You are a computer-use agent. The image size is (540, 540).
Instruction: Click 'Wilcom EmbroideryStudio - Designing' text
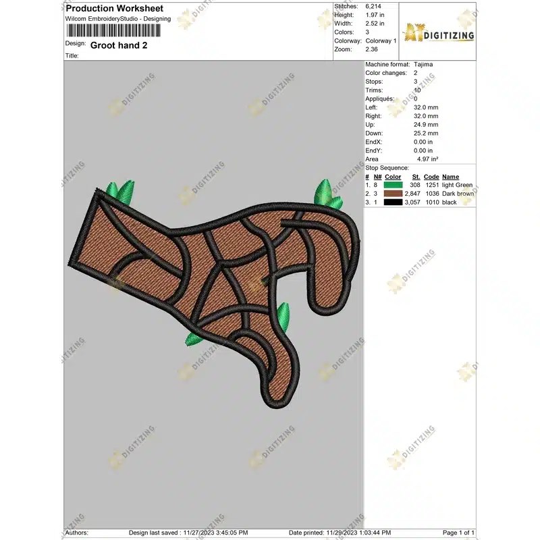click(117, 19)
